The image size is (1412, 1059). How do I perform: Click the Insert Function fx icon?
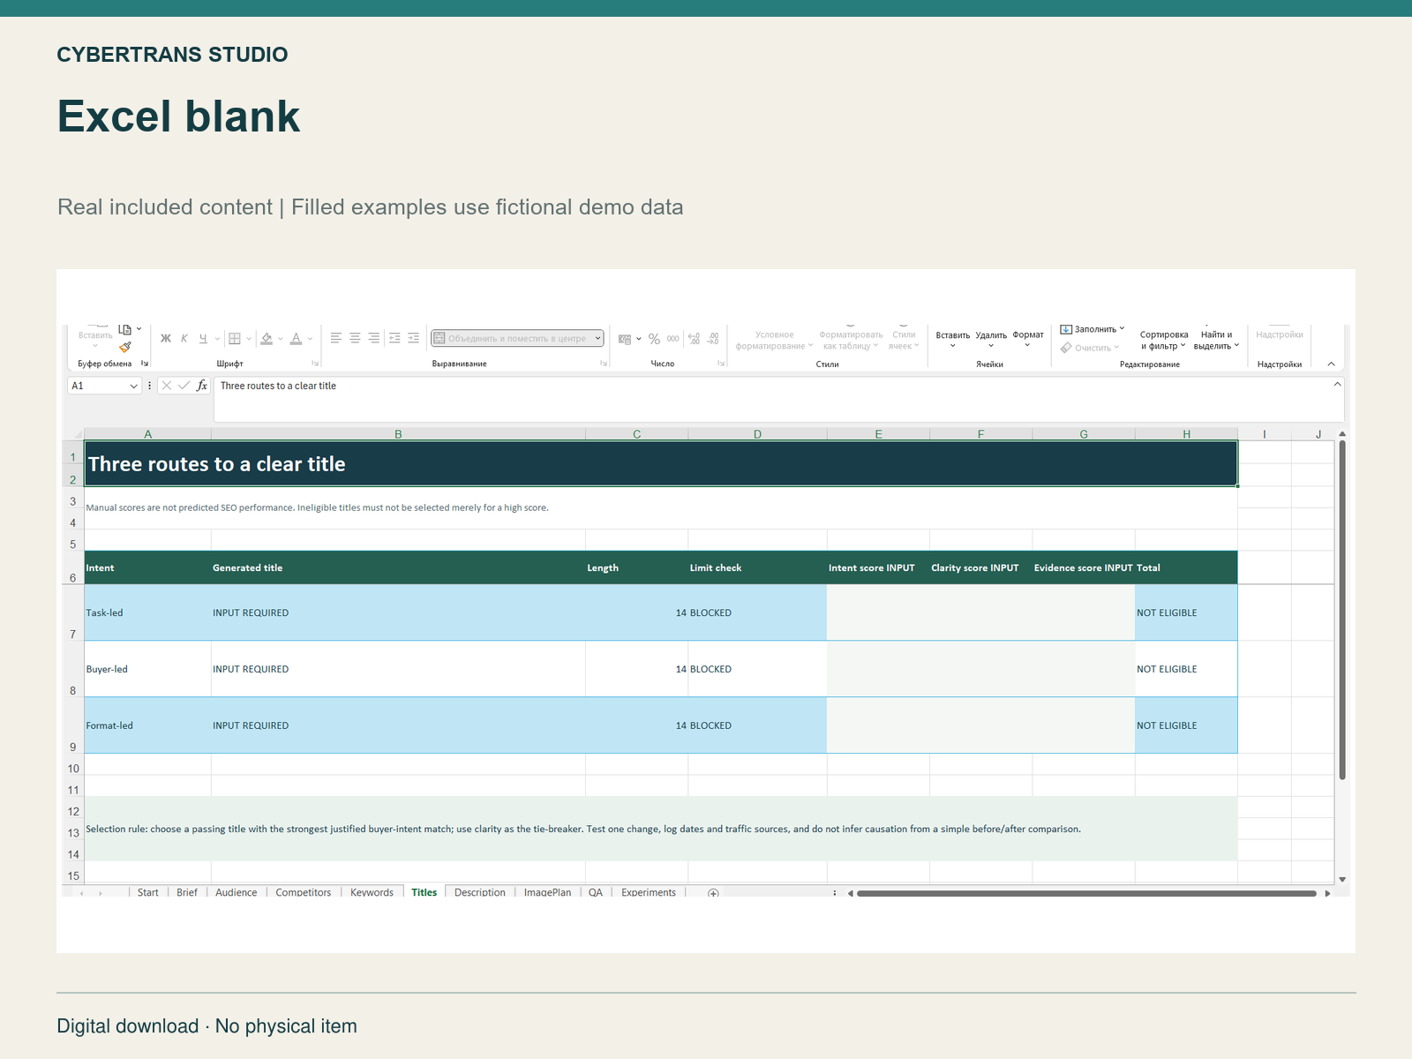click(x=202, y=386)
